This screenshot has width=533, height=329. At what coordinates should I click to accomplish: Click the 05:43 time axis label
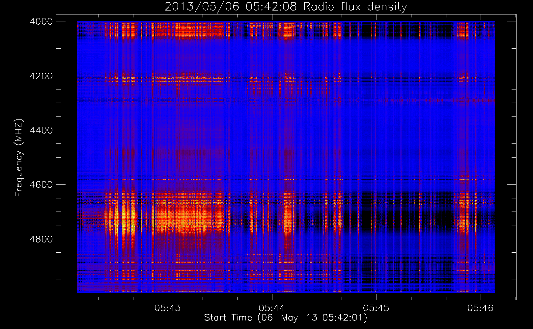coord(168,308)
